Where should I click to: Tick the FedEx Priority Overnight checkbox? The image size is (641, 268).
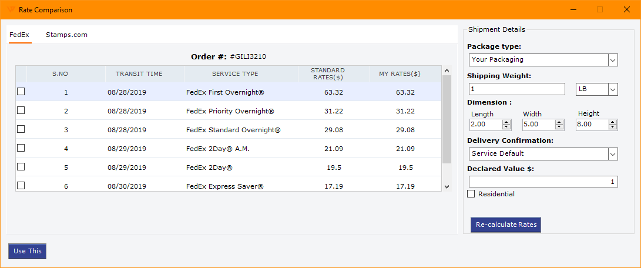(x=21, y=110)
